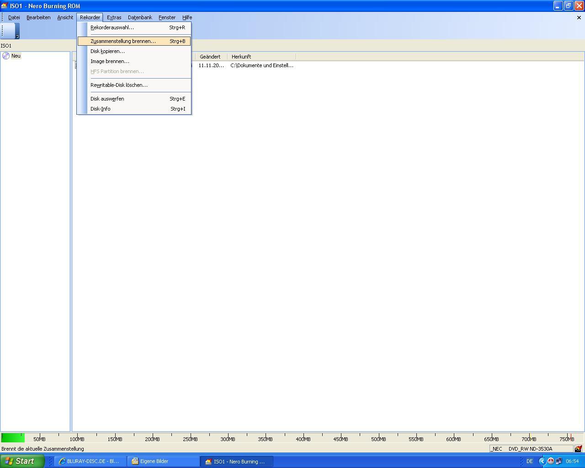Viewport: 585px width, 468px height.
Task: Click the green used-capacity bar
Action: click(x=13, y=437)
